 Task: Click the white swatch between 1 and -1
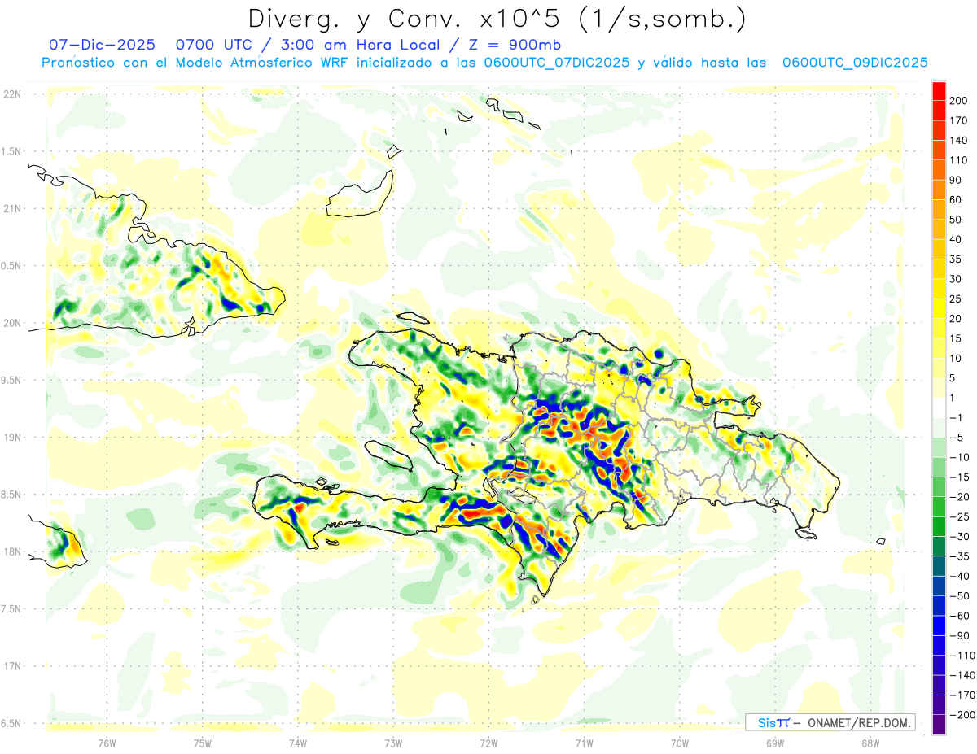(x=939, y=408)
